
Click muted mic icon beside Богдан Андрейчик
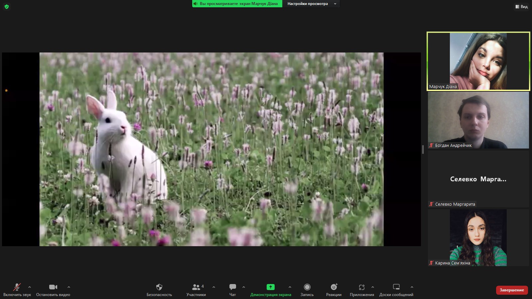click(x=432, y=145)
